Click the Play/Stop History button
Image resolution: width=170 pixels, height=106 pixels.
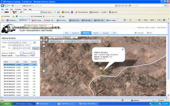coord(56,41)
